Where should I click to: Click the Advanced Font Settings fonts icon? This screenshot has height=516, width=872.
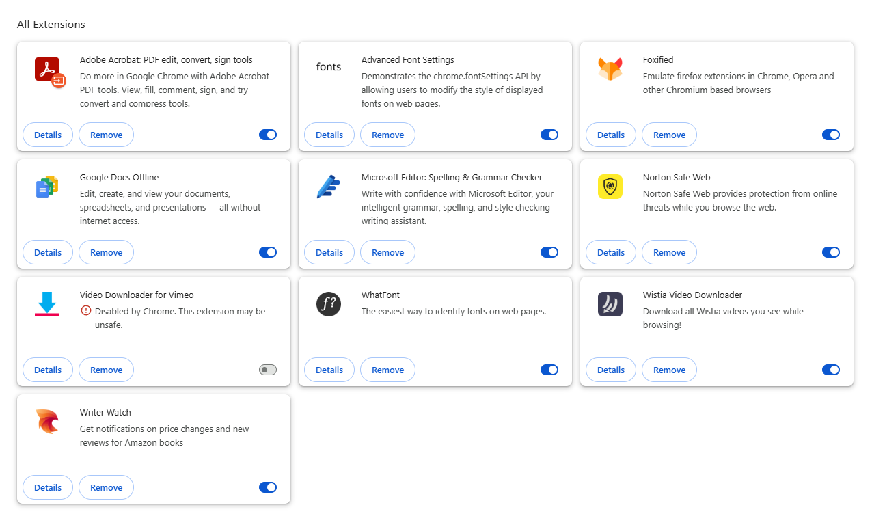click(329, 67)
